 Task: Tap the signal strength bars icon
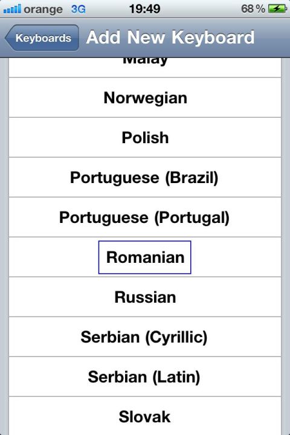[x=12, y=9]
